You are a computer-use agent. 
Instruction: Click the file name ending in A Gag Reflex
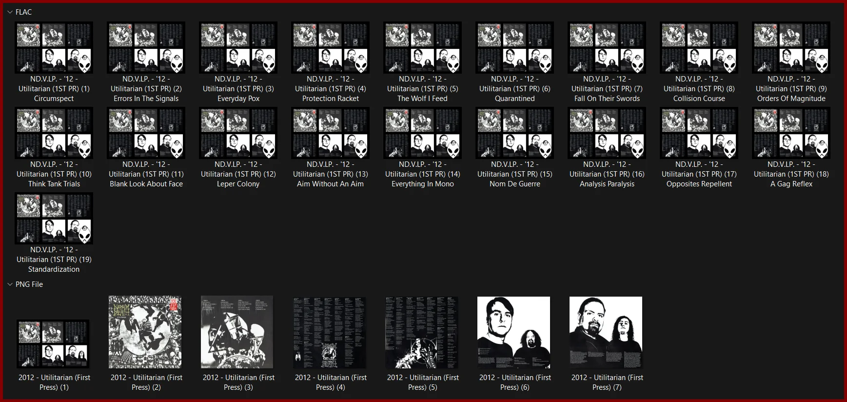click(x=791, y=174)
